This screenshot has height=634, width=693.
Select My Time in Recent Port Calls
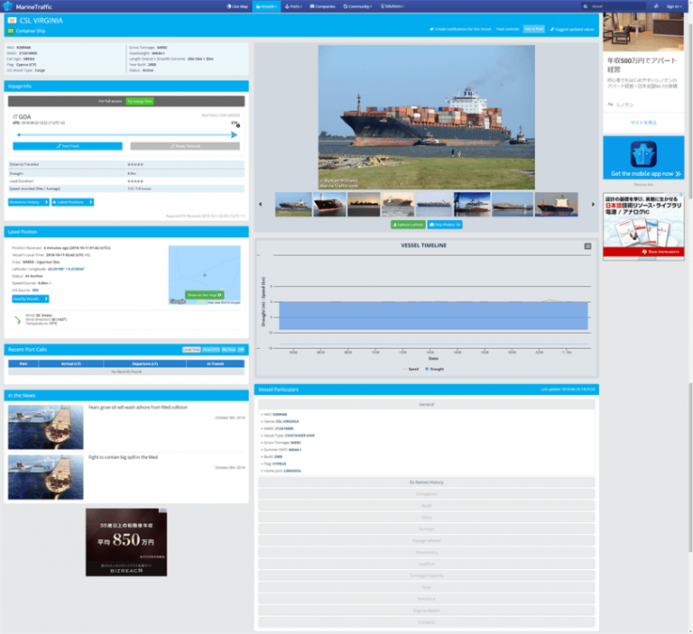(228, 350)
